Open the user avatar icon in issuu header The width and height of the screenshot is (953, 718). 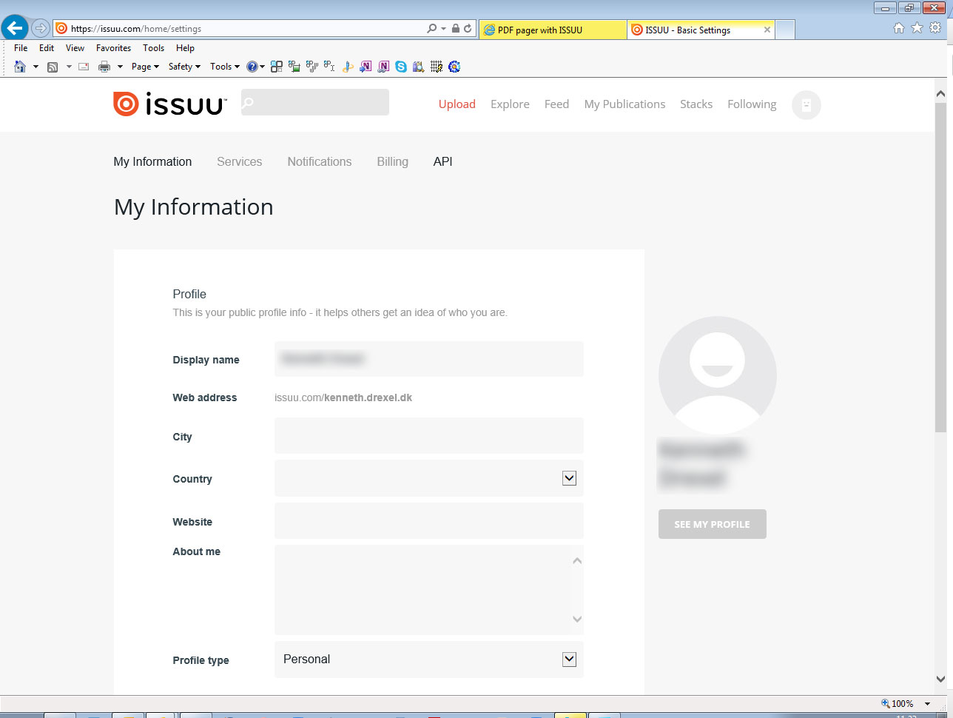pos(806,104)
